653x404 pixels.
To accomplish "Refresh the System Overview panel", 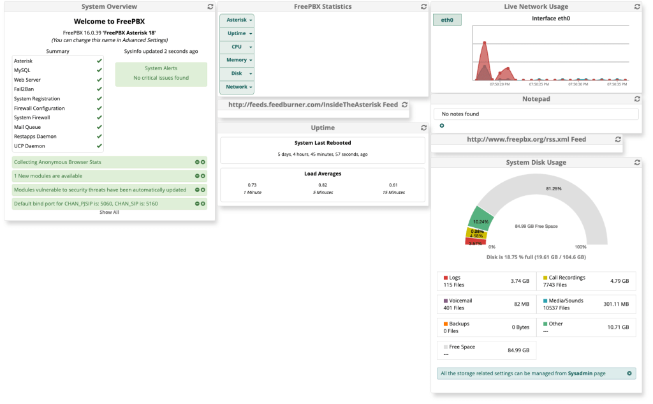I will pyautogui.click(x=210, y=6).
